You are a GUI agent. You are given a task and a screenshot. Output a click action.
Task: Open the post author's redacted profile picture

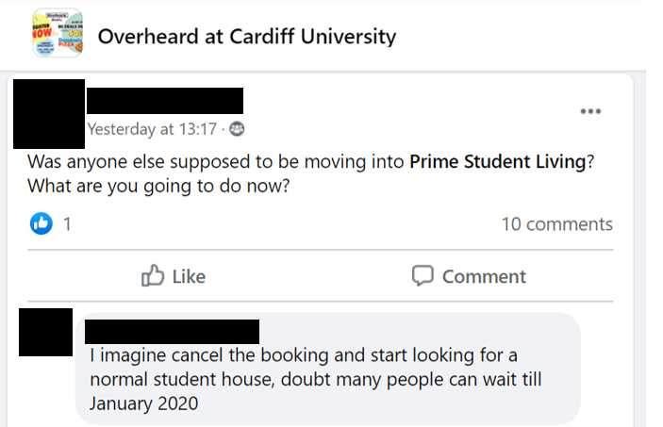tap(49, 114)
